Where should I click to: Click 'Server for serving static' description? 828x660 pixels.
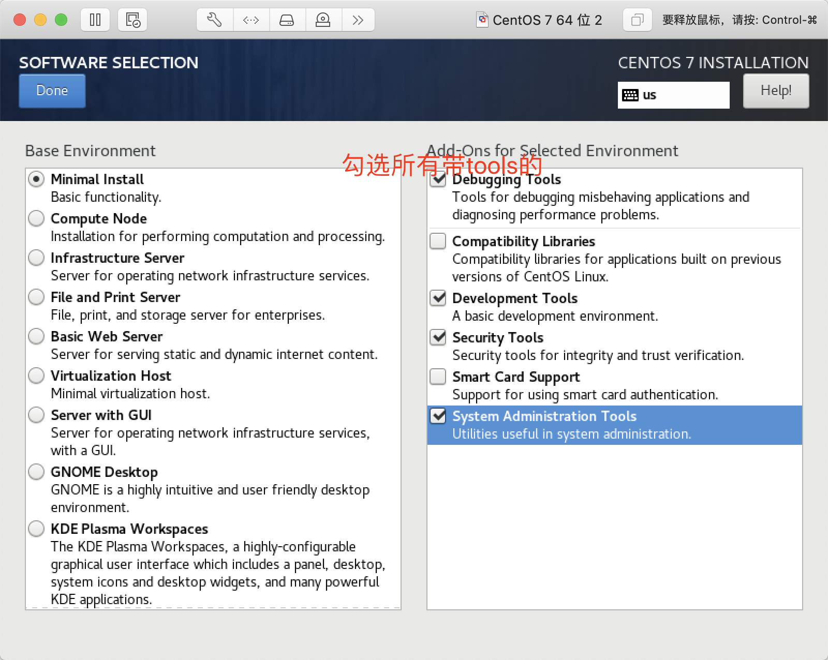click(x=214, y=355)
